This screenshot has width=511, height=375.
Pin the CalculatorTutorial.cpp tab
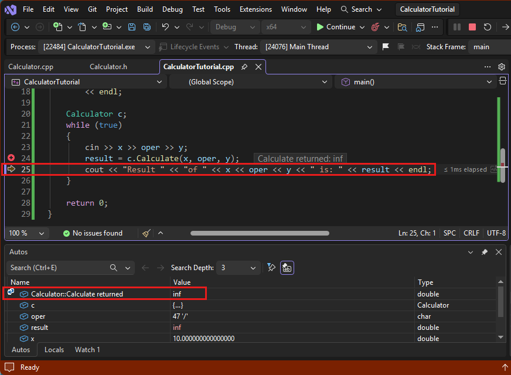click(x=244, y=67)
